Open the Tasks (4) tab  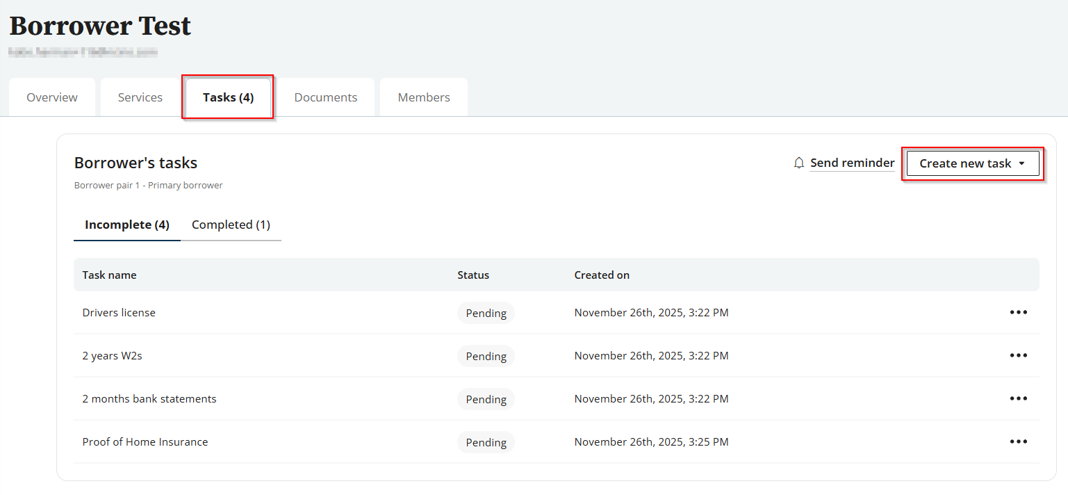pyautogui.click(x=228, y=97)
